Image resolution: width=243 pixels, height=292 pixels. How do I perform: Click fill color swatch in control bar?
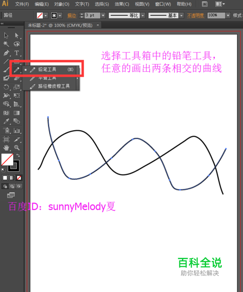[40, 15]
